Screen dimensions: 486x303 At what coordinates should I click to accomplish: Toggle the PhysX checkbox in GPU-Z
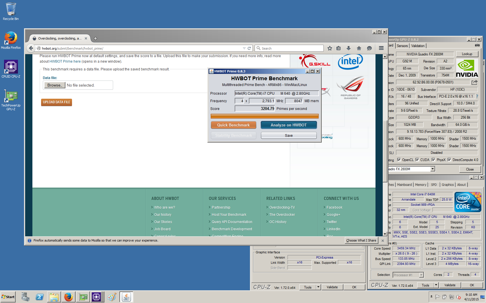433,160
